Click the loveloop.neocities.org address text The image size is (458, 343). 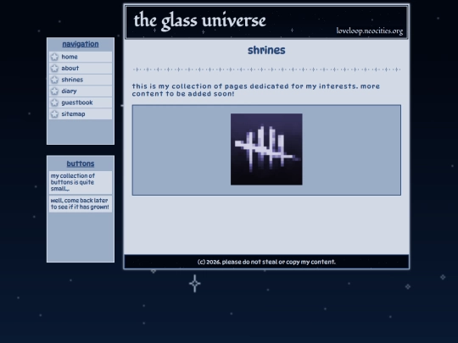point(370,31)
